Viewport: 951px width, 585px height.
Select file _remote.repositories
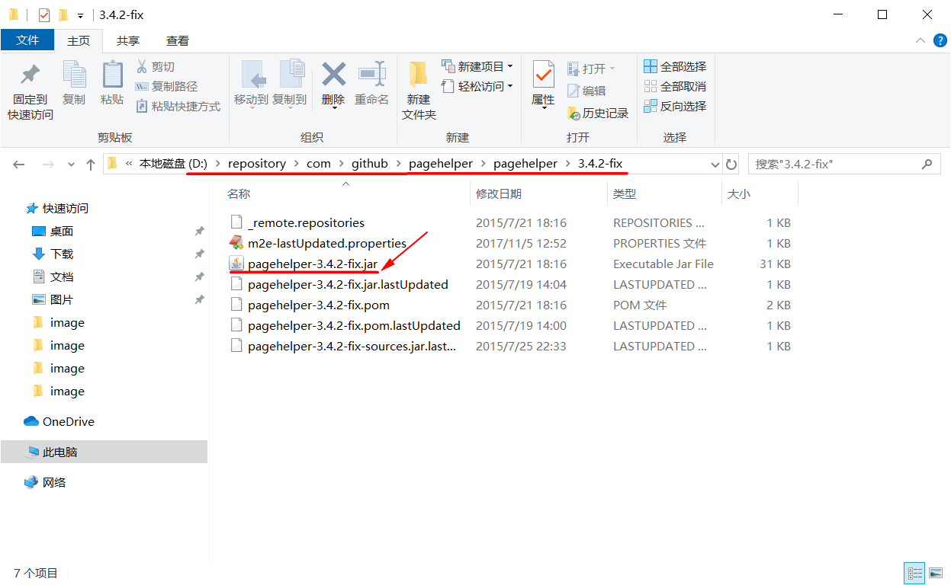pos(297,222)
